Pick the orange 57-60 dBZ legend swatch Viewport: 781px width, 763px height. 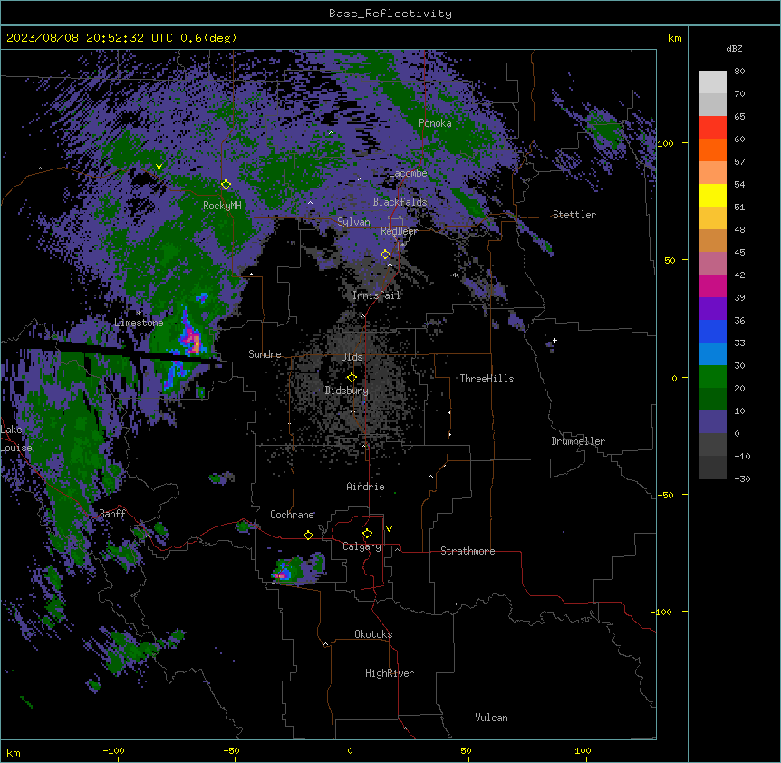pyautogui.click(x=712, y=150)
